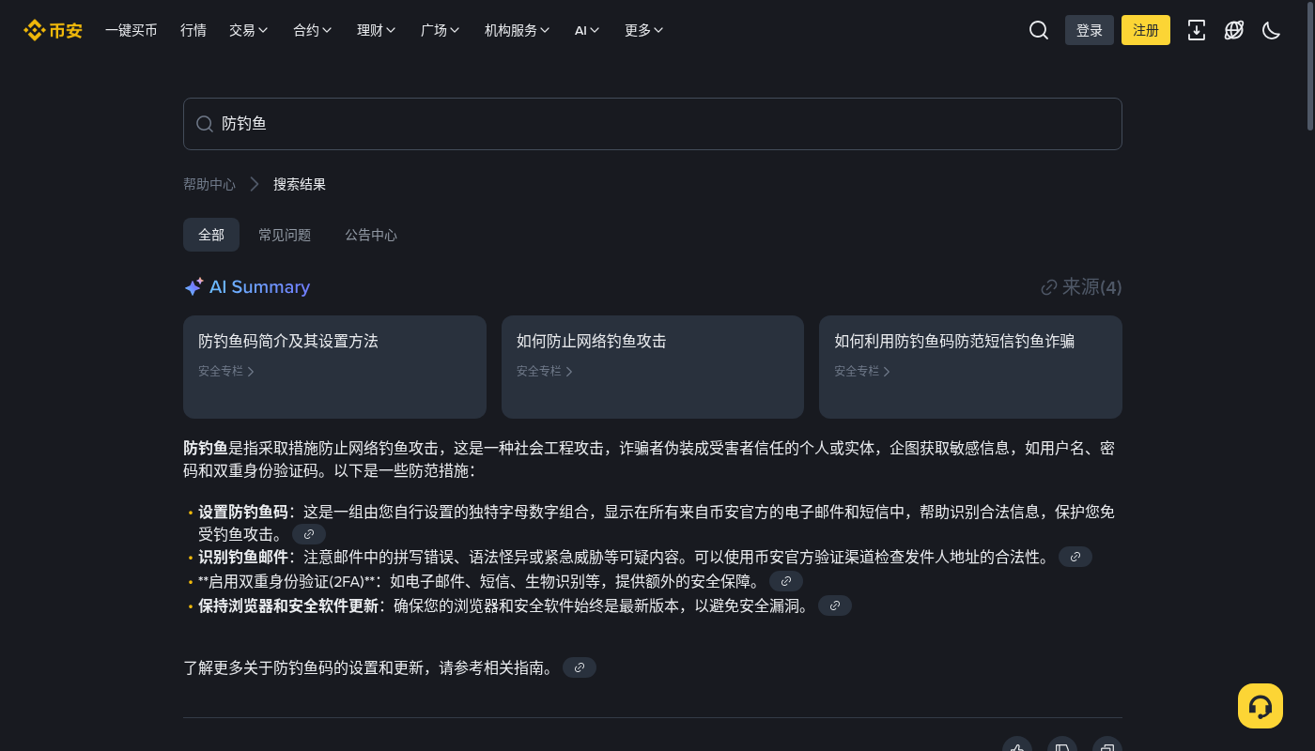Focus the search field containing 防钓鱼
The height and width of the screenshot is (751, 1315).
[x=653, y=124]
